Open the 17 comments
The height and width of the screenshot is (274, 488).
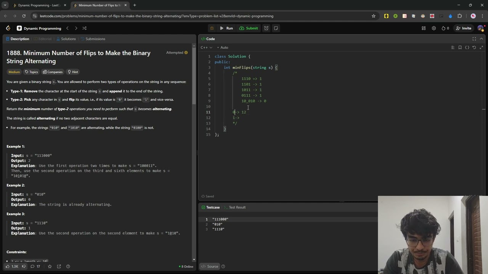pyautogui.click(x=35, y=266)
